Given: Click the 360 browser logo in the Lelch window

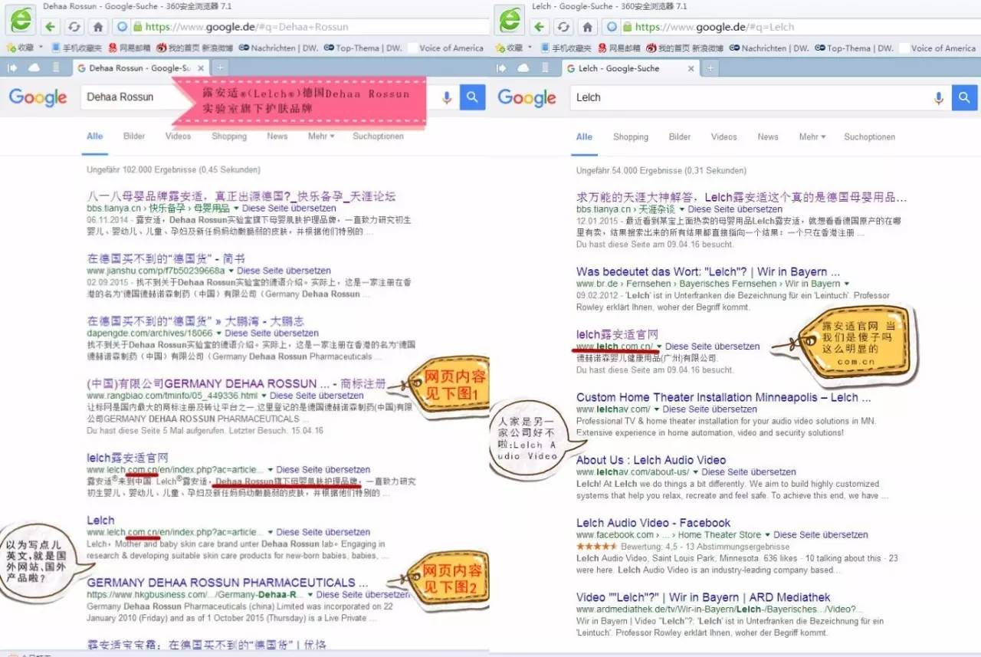Looking at the screenshot, I should [510, 21].
